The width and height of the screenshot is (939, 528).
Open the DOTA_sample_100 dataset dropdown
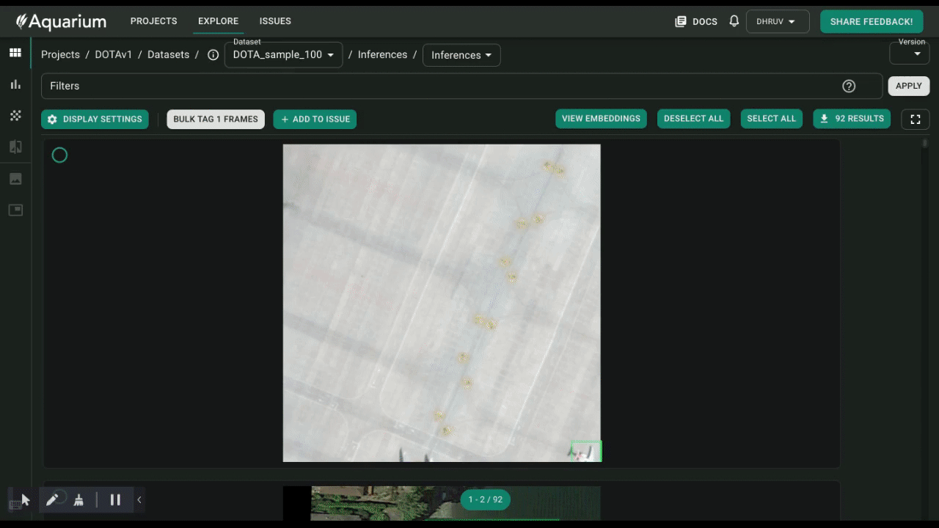tap(283, 55)
